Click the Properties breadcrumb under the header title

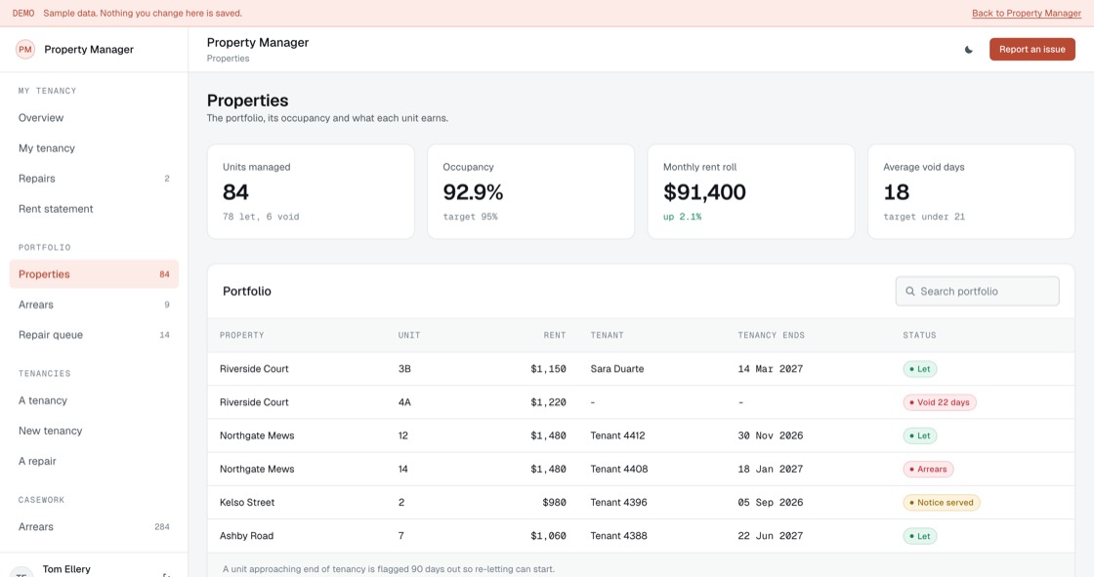click(229, 59)
